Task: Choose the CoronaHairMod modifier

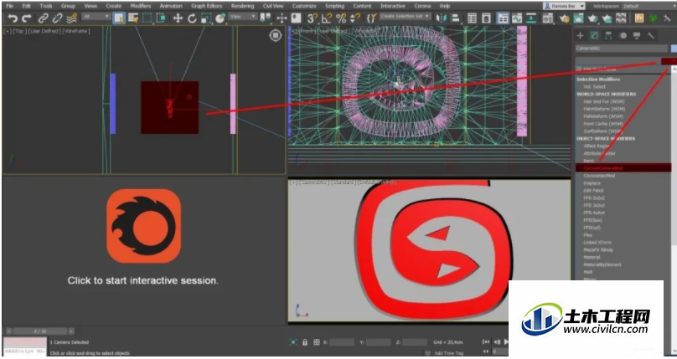Action: click(x=599, y=176)
